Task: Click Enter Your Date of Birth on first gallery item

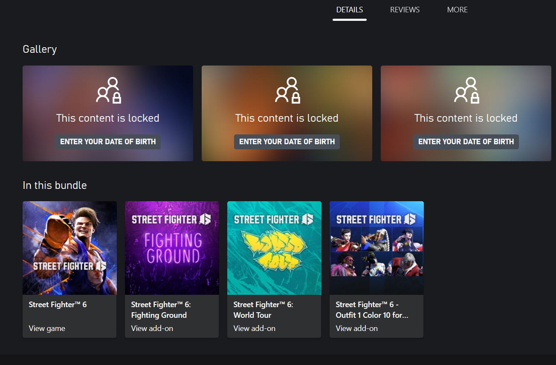Action: (108, 142)
